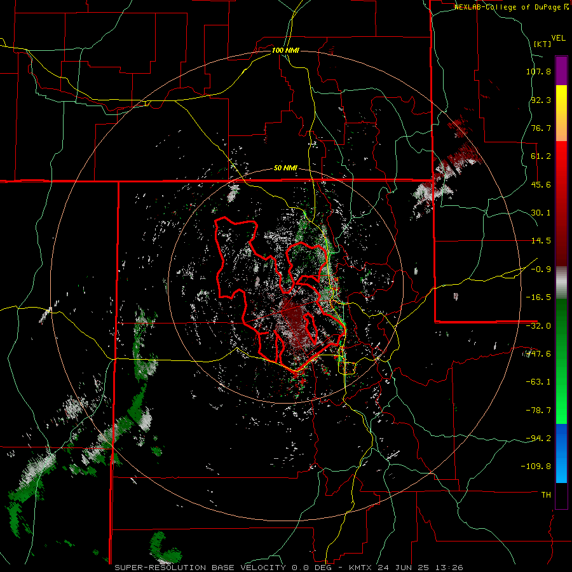The height and width of the screenshot is (572, 572).
Task: Click the 61.2 velocity legend value
Action: (541, 156)
